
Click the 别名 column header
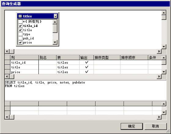click(47, 58)
